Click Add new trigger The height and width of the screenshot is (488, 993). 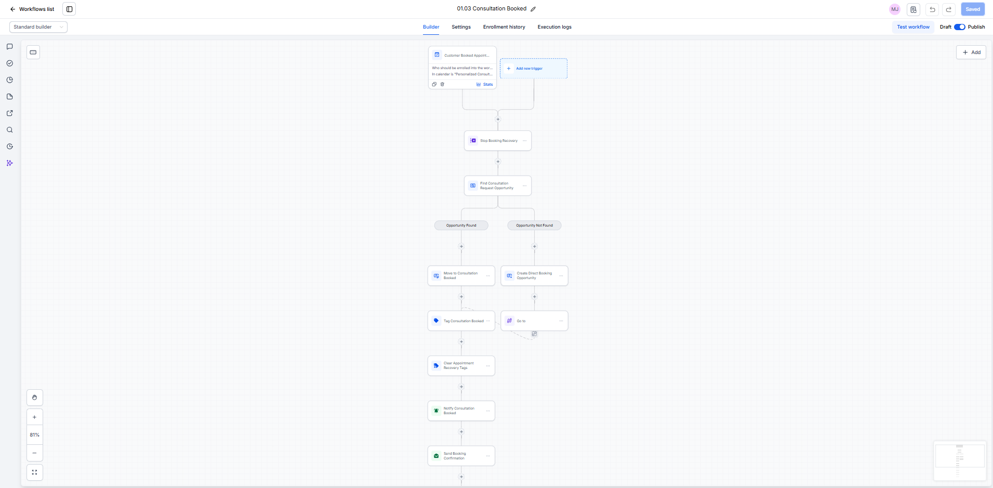tap(534, 69)
